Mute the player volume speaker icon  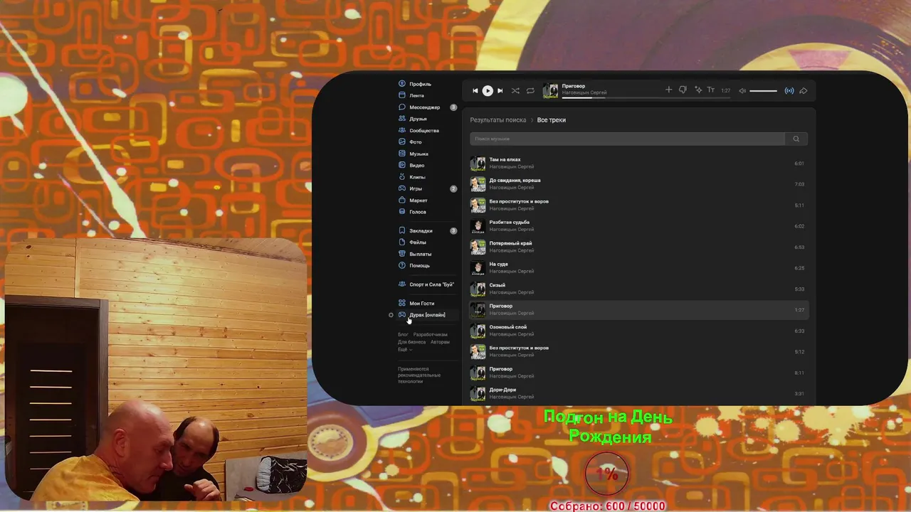(x=742, y=91)
